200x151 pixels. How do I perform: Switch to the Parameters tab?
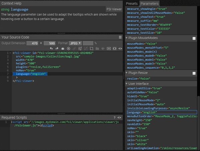(149, 3)
